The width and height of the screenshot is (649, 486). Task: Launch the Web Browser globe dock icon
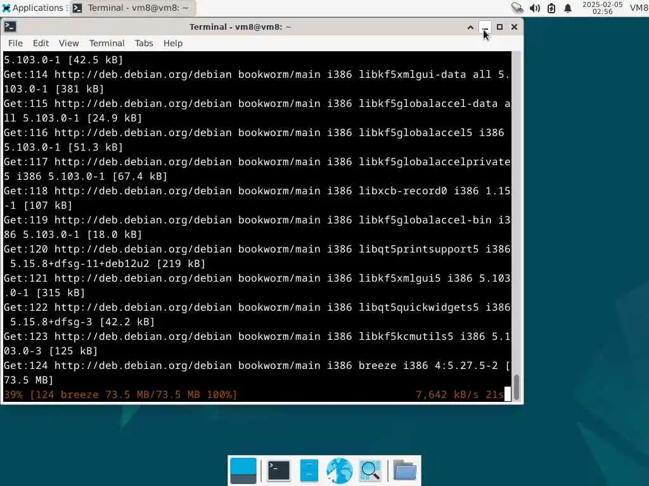[x=340, y=471]
